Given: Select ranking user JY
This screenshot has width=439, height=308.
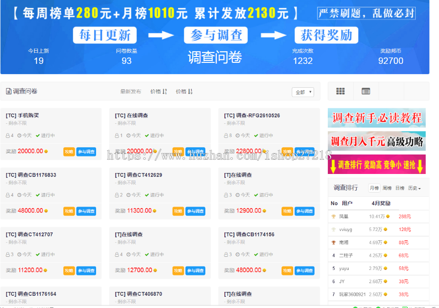Looking at the screenshot, I should pyautogui.click(x=342, y=281).
